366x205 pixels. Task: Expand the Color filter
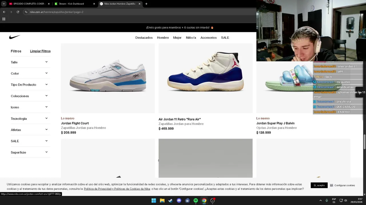click(x=30, y=73)
